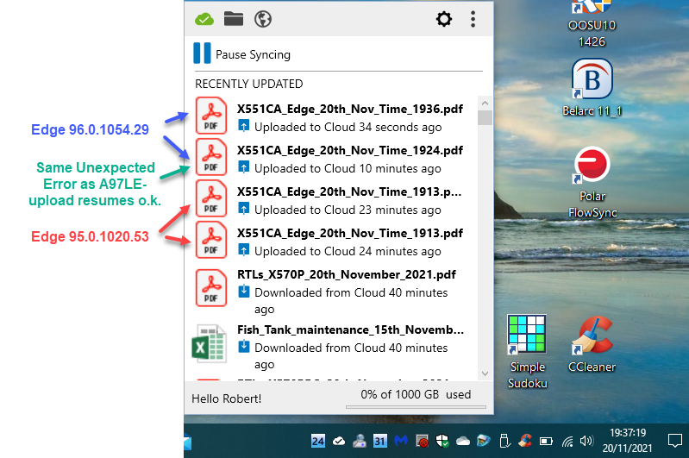This screenshot has height=458, width=689.
Task: Open the three-dot more options menu
Action: [473, 19]
